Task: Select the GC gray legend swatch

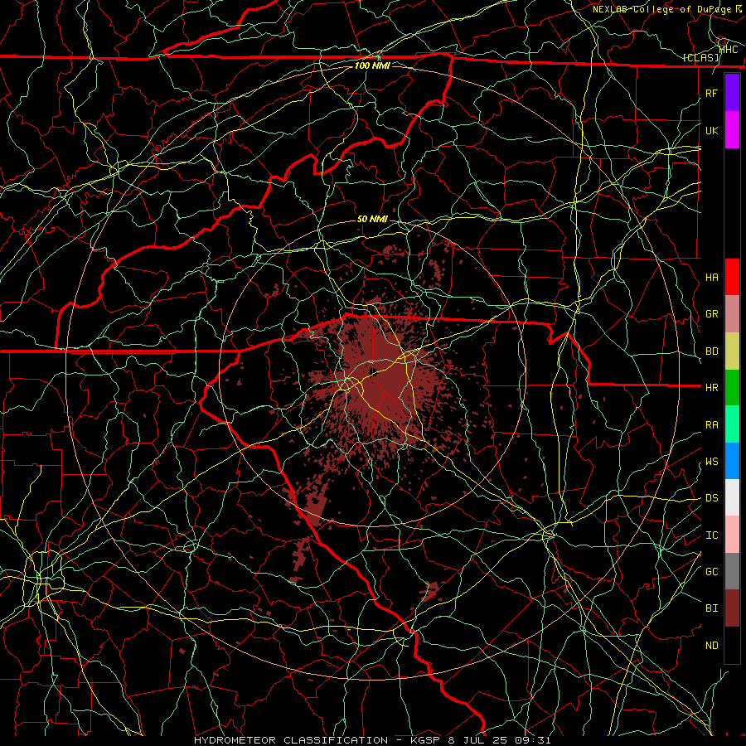Action: click(x=732, y=571)
